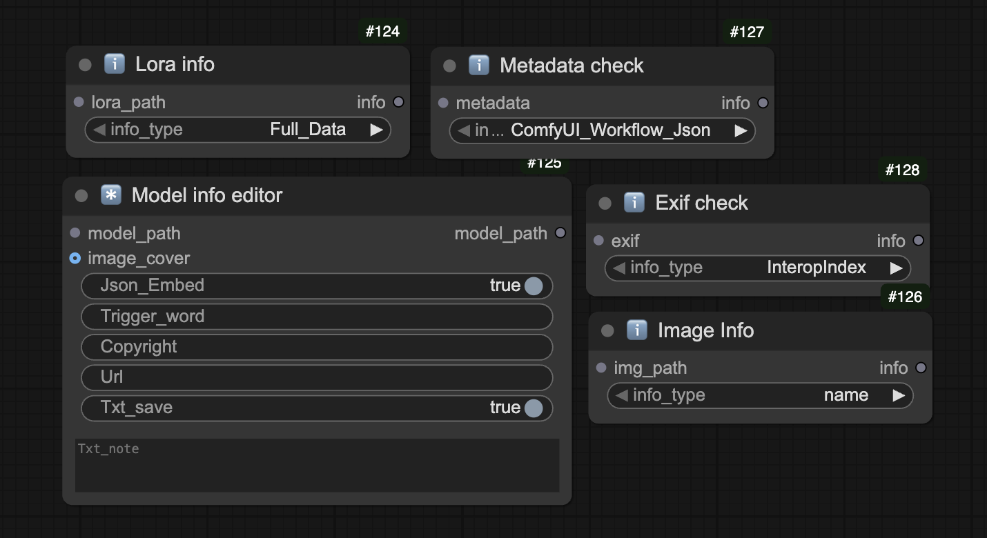Open the ComfyUI_Workflow_Json selector in Metadata check
This screenshot has height=538, width=987.
click(602, 130)
